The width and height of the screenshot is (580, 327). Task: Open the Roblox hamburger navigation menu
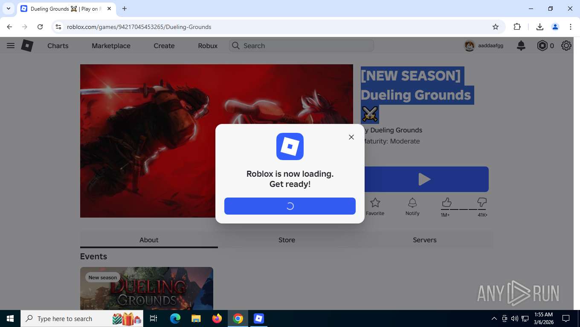(x=11, y=46)
